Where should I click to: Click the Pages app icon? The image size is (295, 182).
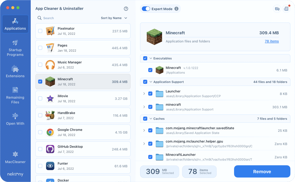point(50,48)
